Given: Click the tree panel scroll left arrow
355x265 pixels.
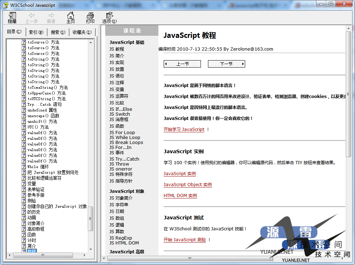Looking at the screenshot, I should (x=10, y=255).
